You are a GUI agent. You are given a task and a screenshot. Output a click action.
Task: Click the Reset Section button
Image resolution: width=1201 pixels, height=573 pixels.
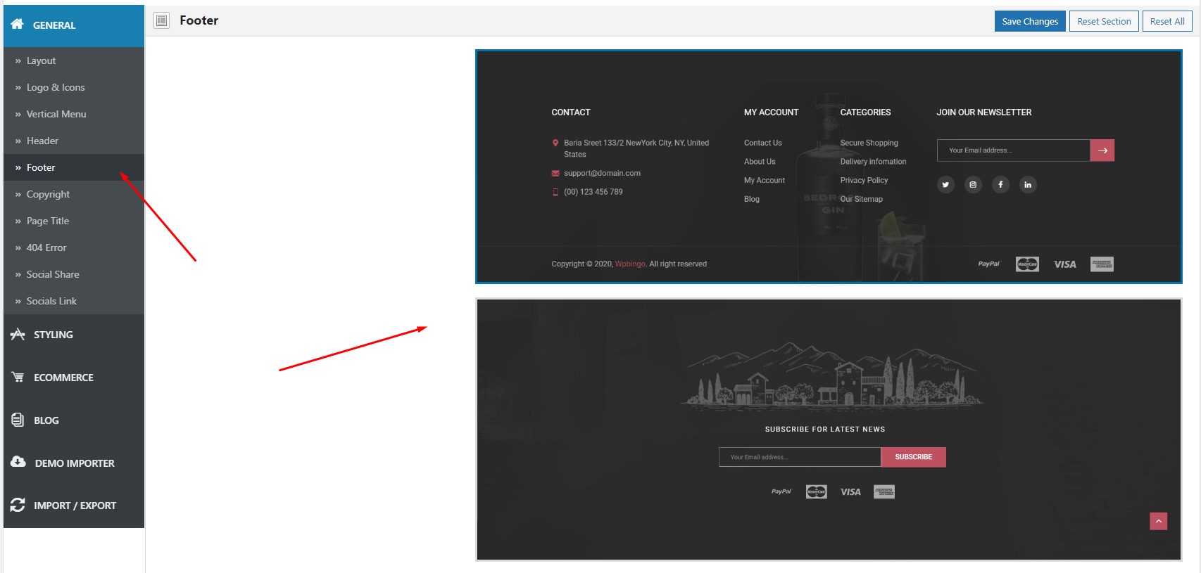(x=1104, y=21)
